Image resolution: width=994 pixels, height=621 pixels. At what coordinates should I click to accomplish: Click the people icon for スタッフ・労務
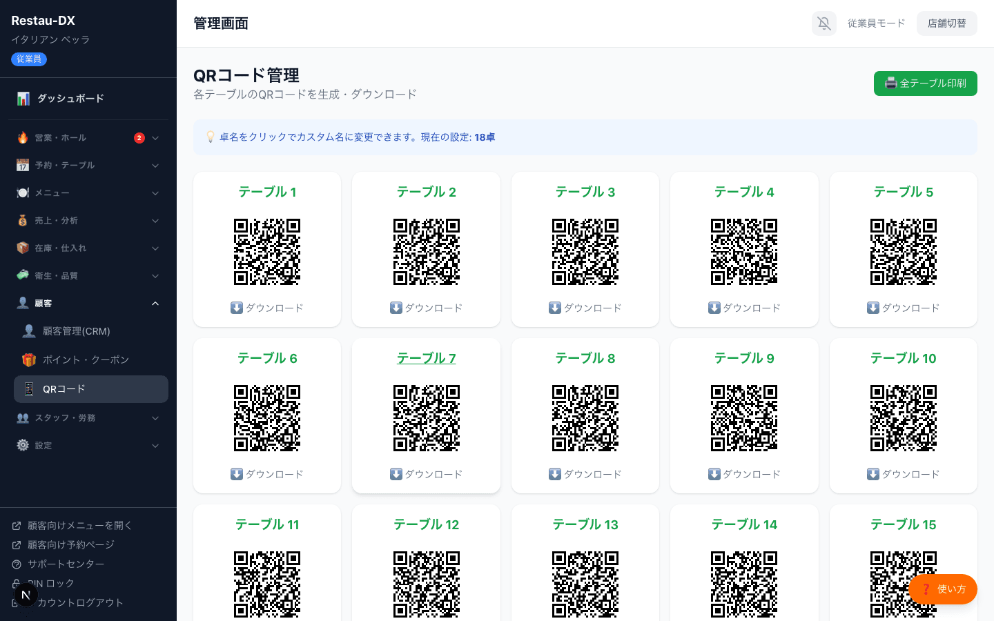[x=23, y=418]
